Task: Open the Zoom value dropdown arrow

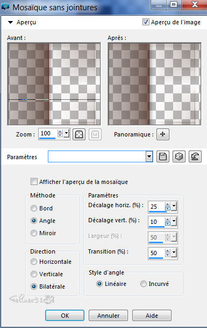Action: point(67,133)
